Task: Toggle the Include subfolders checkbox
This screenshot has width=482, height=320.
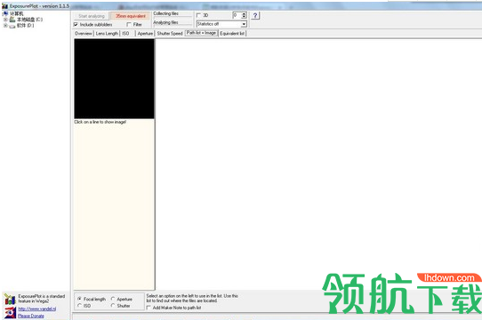Action: pos(76,24)
